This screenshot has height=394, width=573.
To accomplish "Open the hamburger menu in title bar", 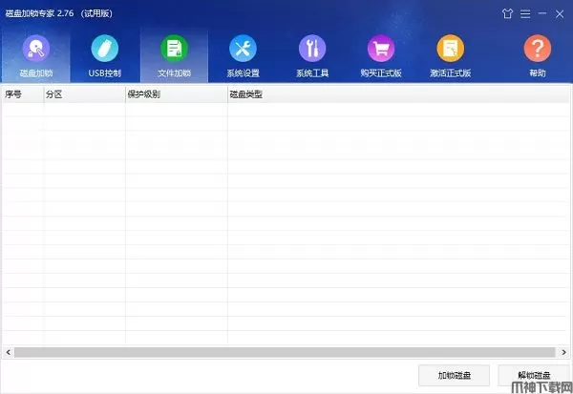I will [x=525, y=14].
